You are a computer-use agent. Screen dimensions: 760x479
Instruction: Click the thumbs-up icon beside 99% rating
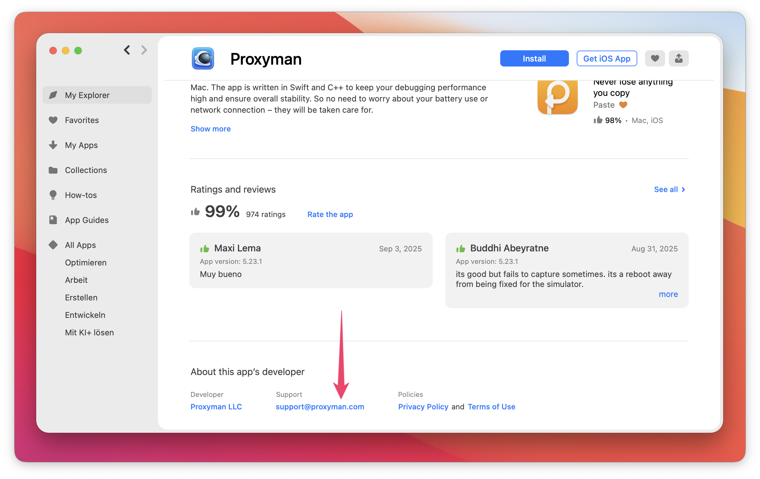(195, 212)
